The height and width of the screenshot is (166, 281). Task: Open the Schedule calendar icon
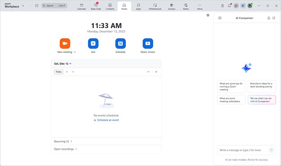(x=120, y=43)
